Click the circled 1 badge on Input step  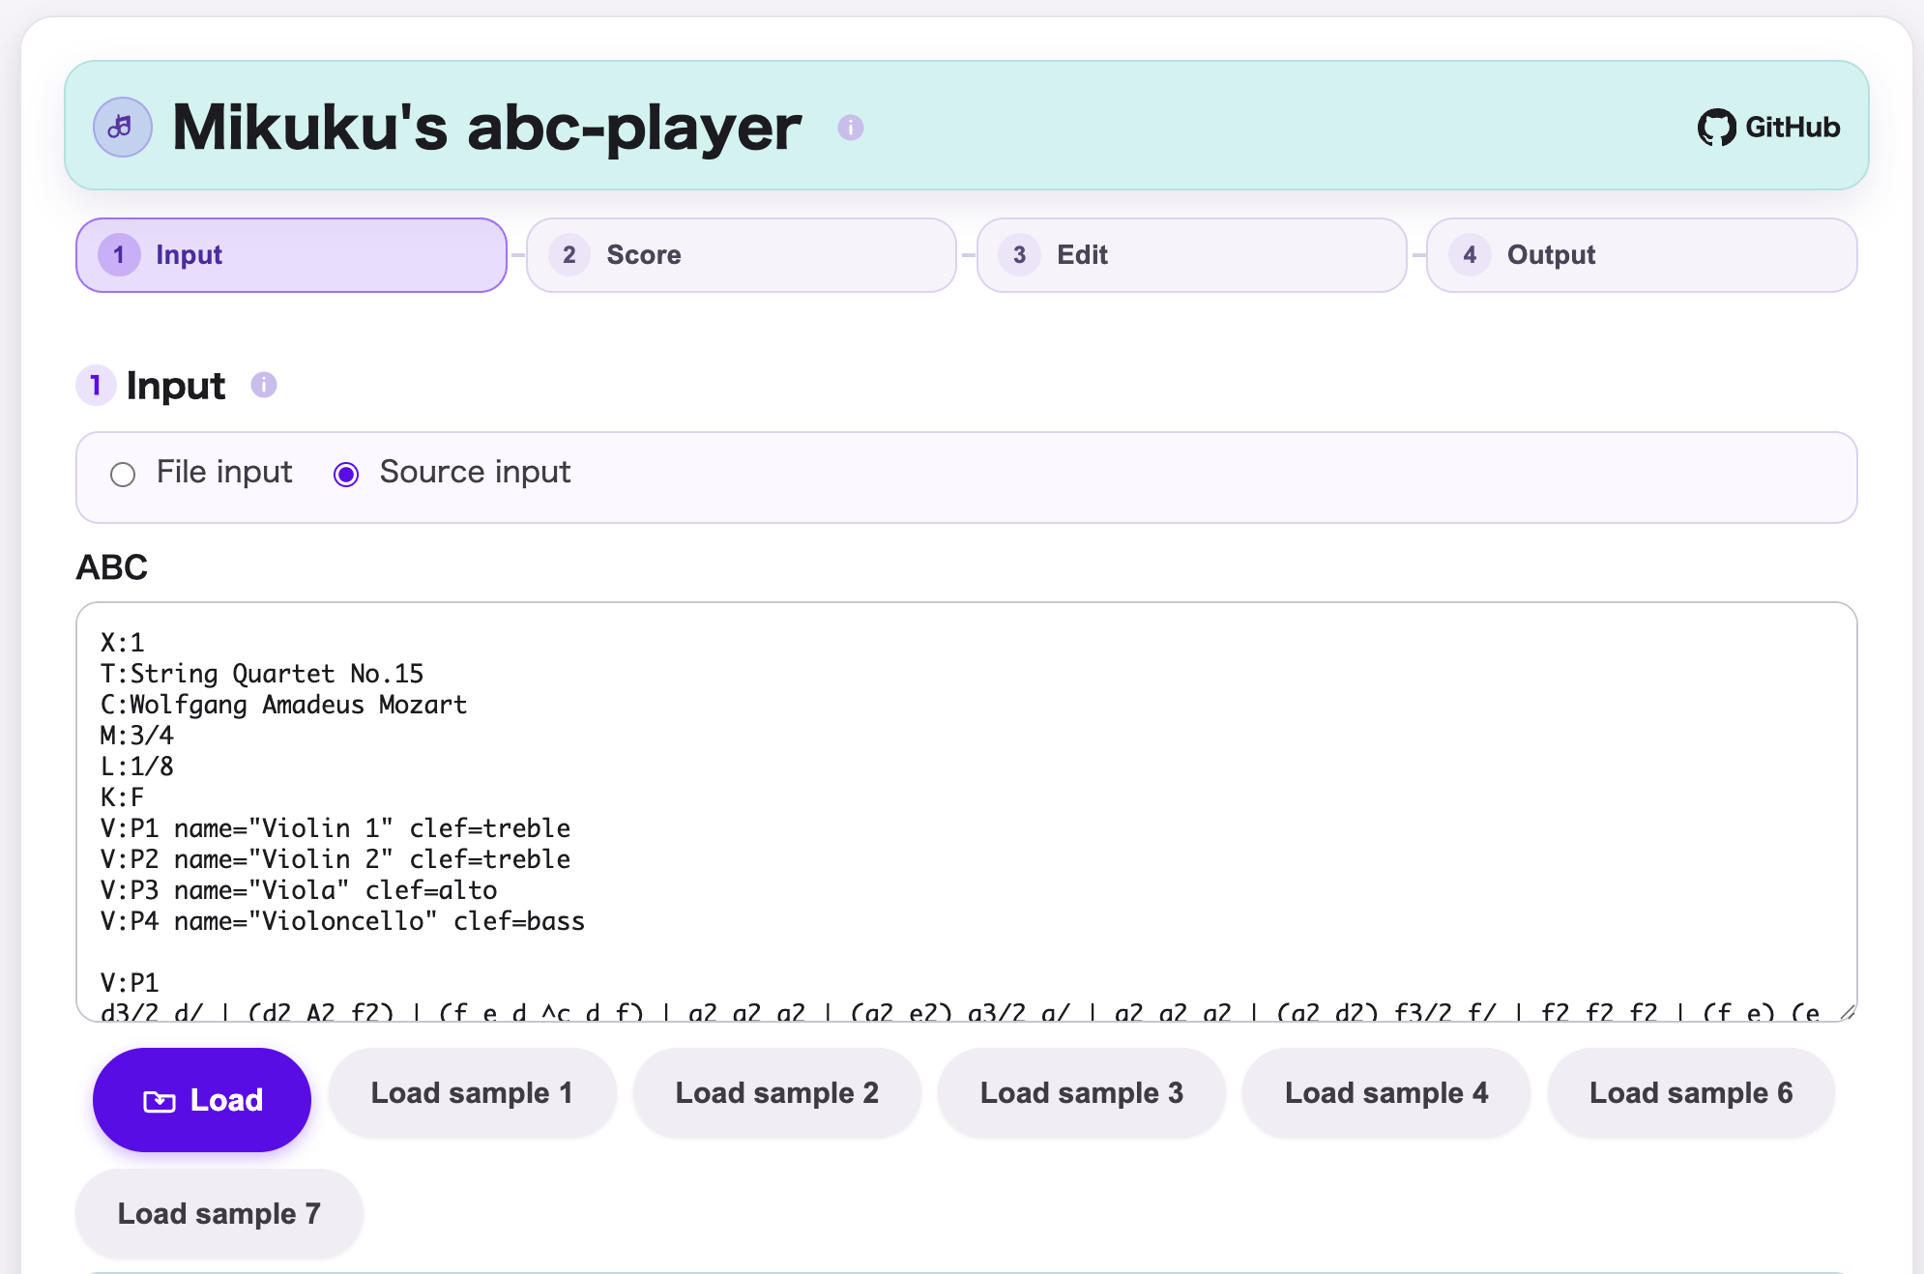pyautogui.click(x=118, y=254)
